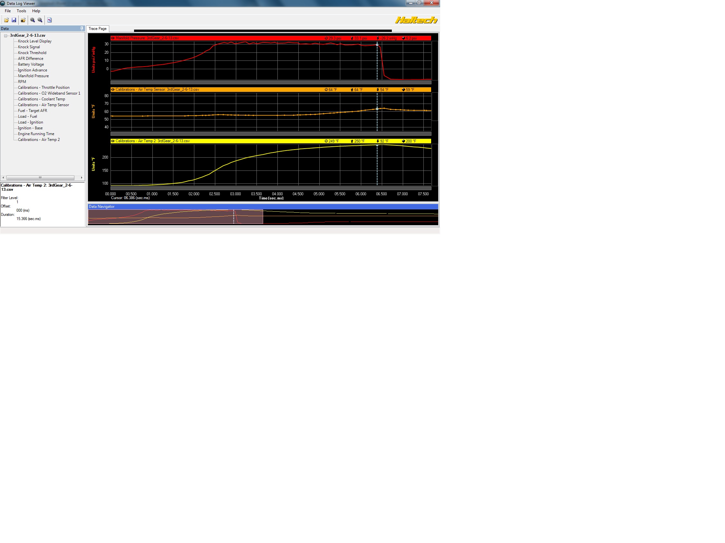The height and width of the screenshot is (543, 725).
Task: Click the Haltech logo
Action: pyautogui.click(x=416, y=20)
